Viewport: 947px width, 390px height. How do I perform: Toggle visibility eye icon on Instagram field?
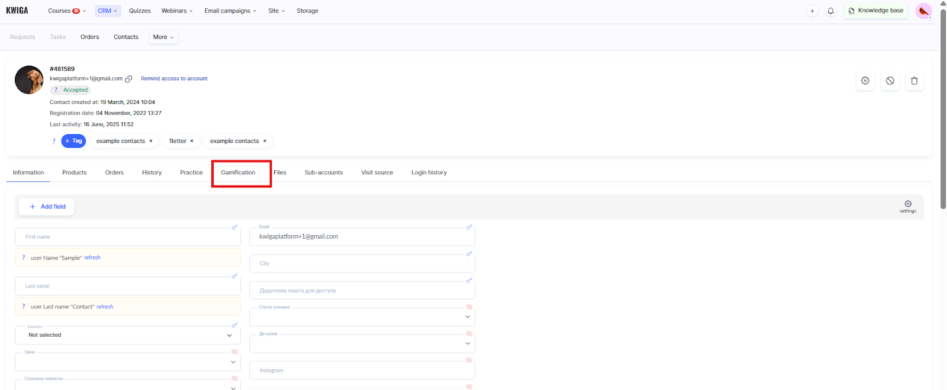(x=469, y=360)
